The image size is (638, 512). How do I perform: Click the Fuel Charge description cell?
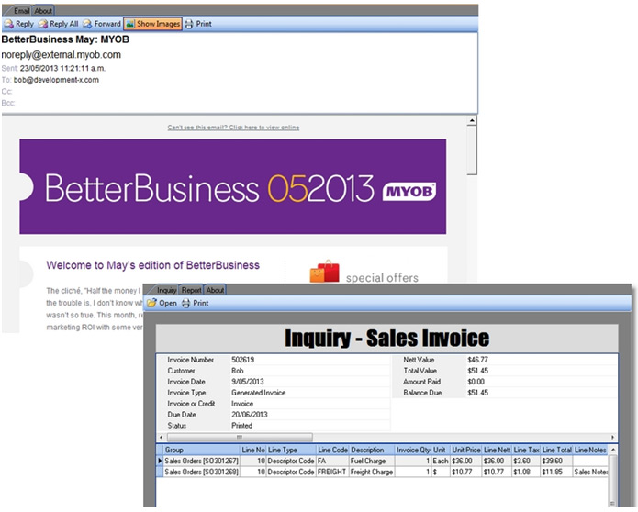pyautogui.click(x=372, y=461)
